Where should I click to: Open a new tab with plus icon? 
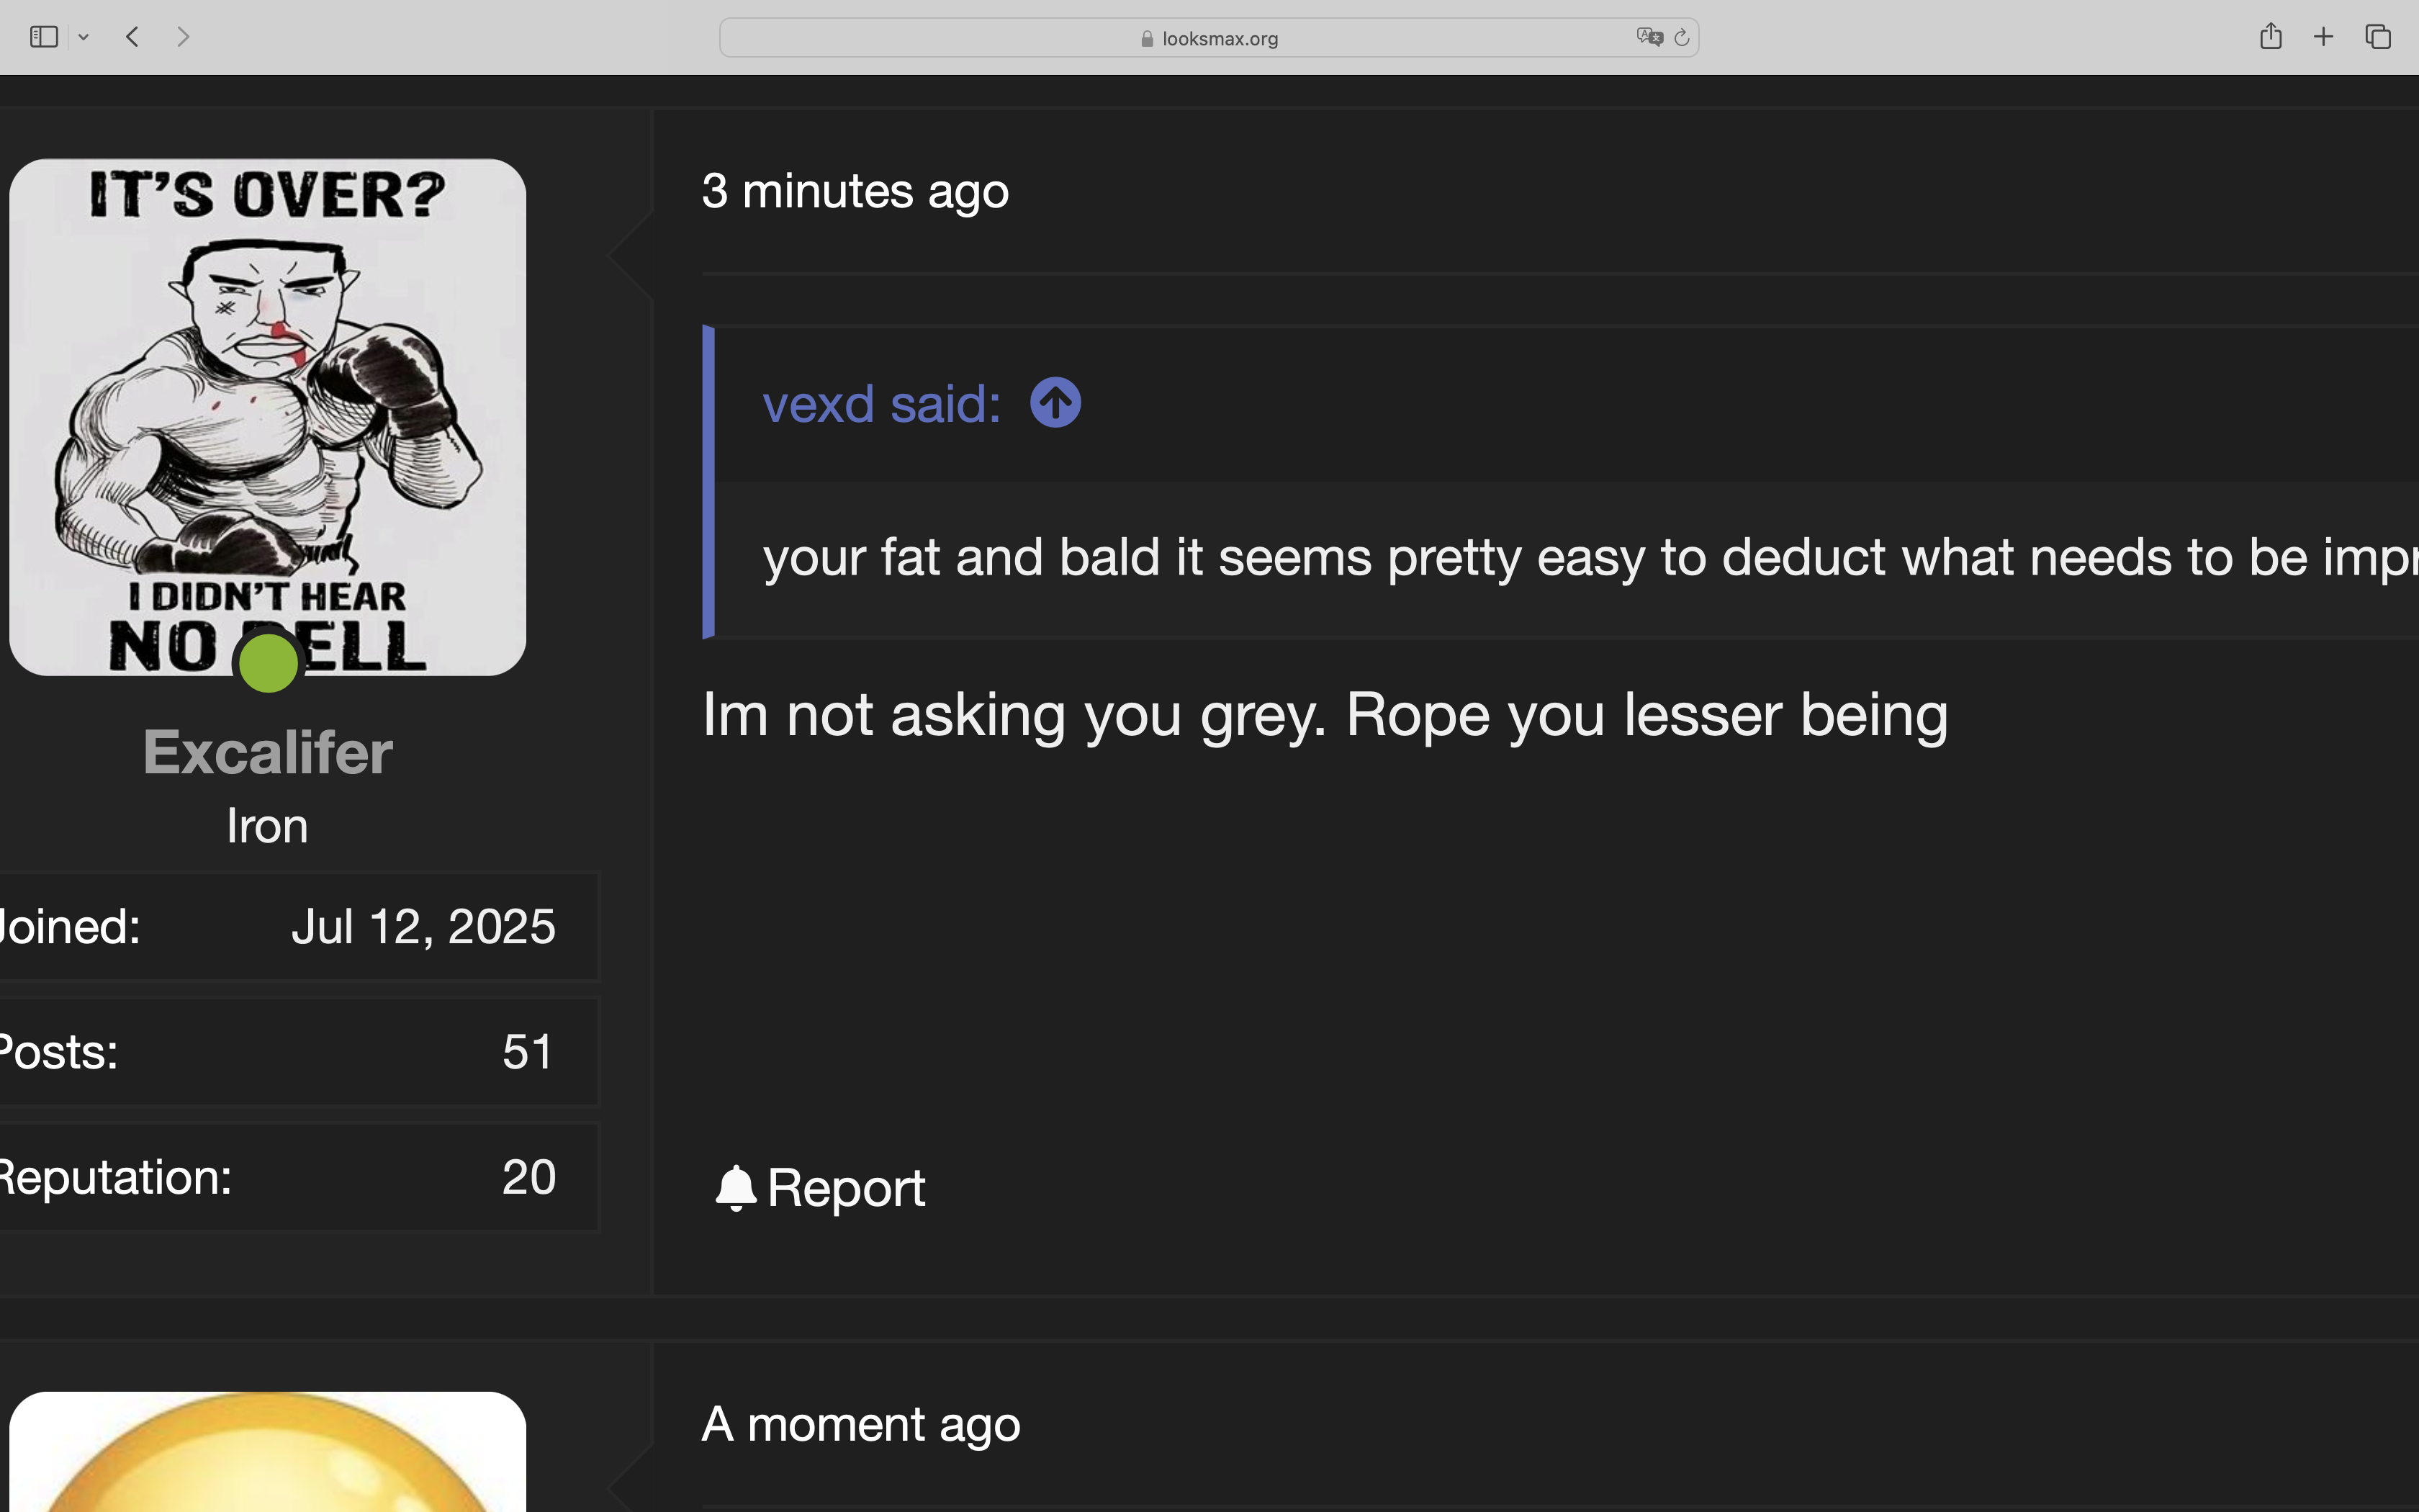(2323, 37)
